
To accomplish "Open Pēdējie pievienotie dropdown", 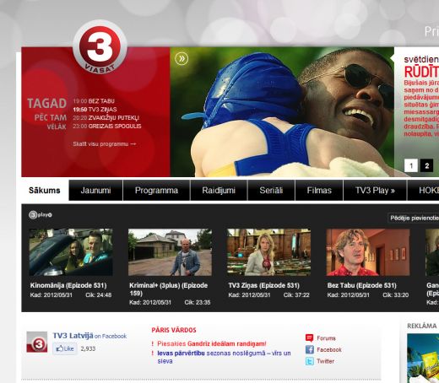I will (413, 218).
